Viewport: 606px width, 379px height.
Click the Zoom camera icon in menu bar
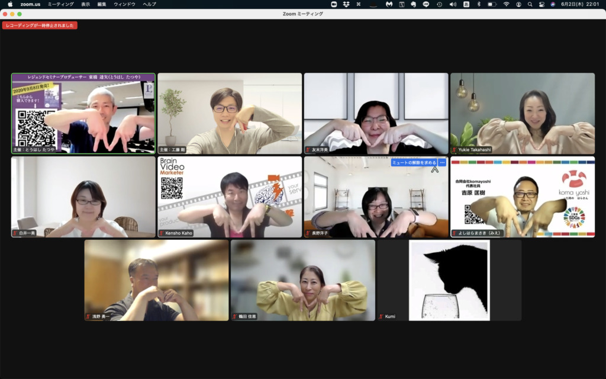pos(334,4)
